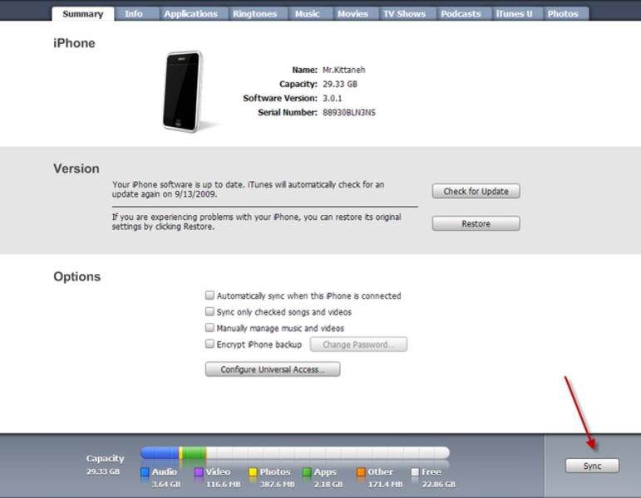This screenshot has height=498, width=641.
Task: Toggle Manually manage music and videos
Action: click(x=210, y=328)
